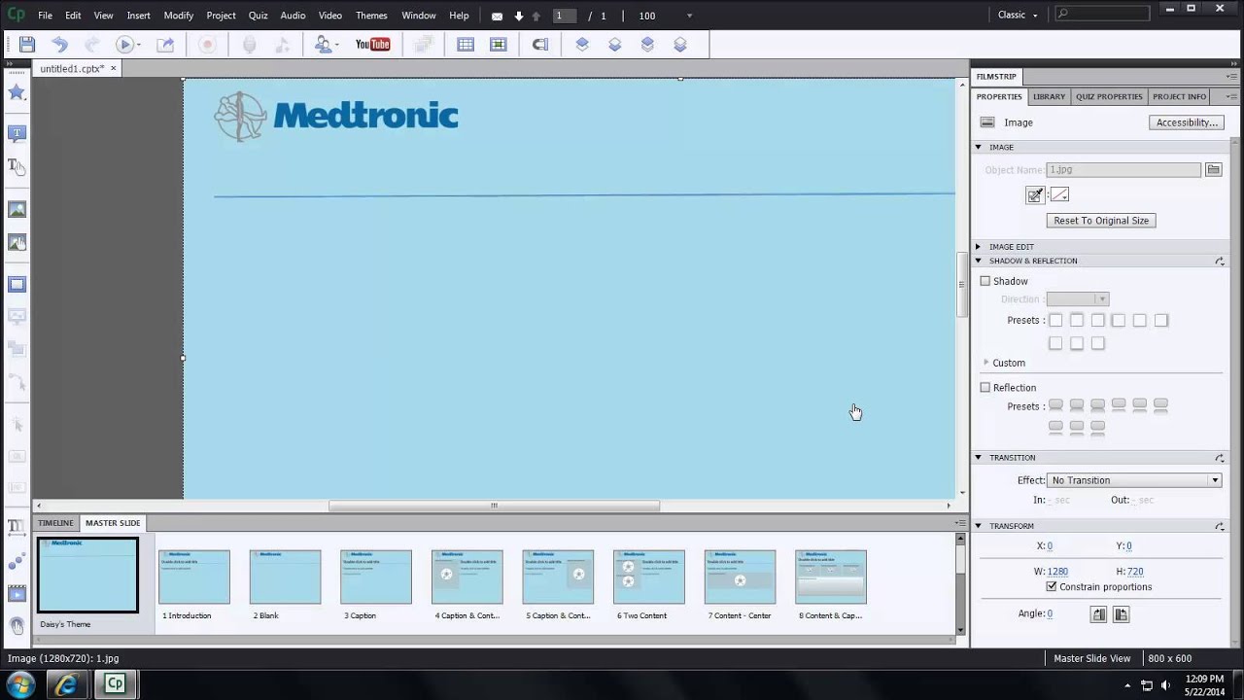Viewport: 1244px width, 700px height.
Task: Click the bring forward layer icon
Action: 582,45
